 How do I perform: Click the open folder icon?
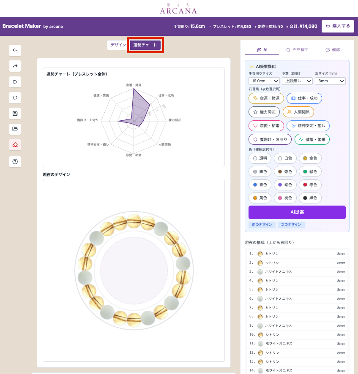point(15,129)
